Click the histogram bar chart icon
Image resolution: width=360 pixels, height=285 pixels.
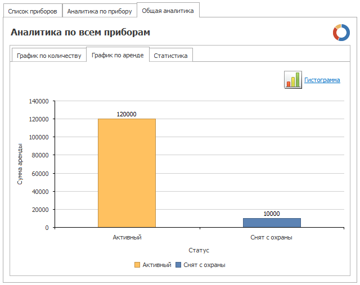pyautogui.click(x=292, y=80)
